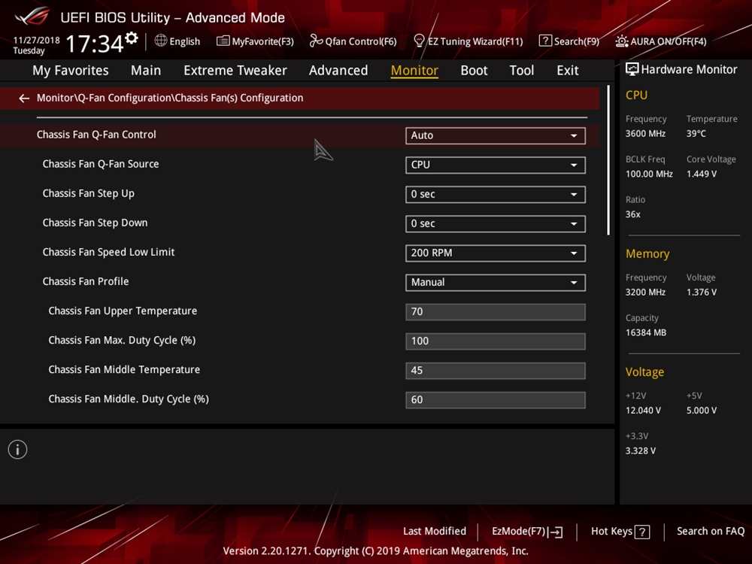This screenshot has height=564, width=752.
Task: Open MyFavorite(F3) from top toolbar
Action: click(255, 41)
